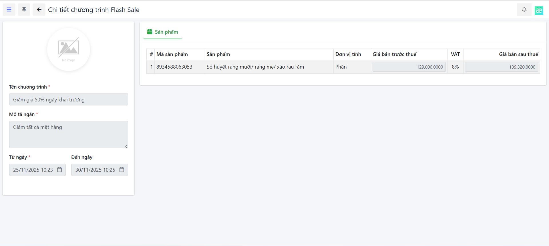Open calendar picker for Đến ngày
Image resolution: width=549 pixels, height=246 pixels.
pyautogui.click(x=122, y=170)
